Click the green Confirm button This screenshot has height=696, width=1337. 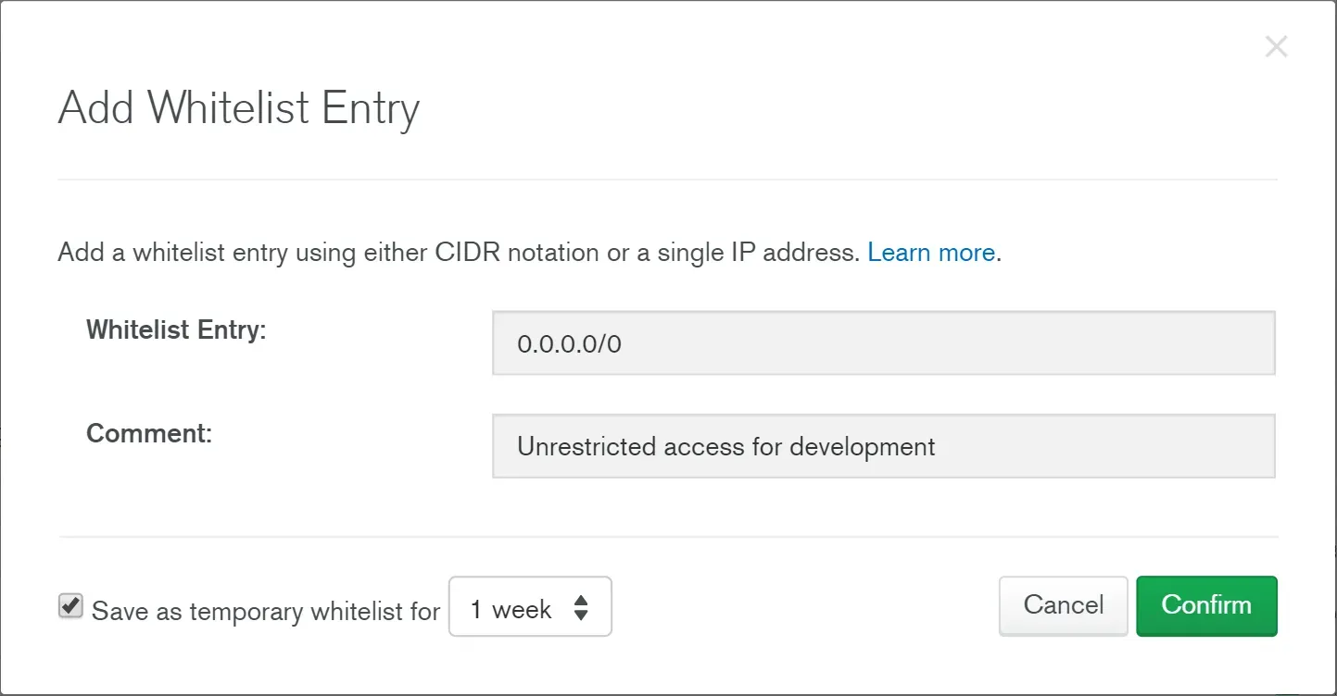click(x=1206, y=606)
